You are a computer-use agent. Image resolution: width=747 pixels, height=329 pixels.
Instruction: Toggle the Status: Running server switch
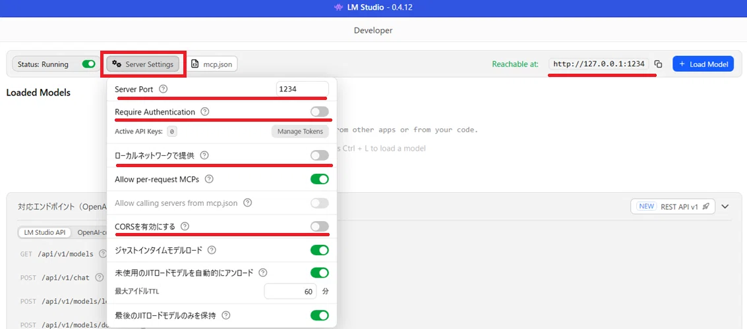point(88,64)
